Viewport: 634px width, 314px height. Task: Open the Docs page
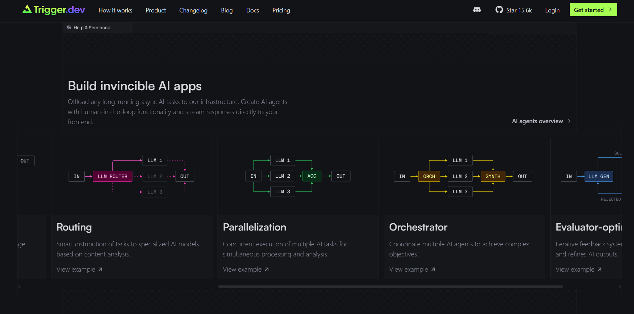[252, 10]
